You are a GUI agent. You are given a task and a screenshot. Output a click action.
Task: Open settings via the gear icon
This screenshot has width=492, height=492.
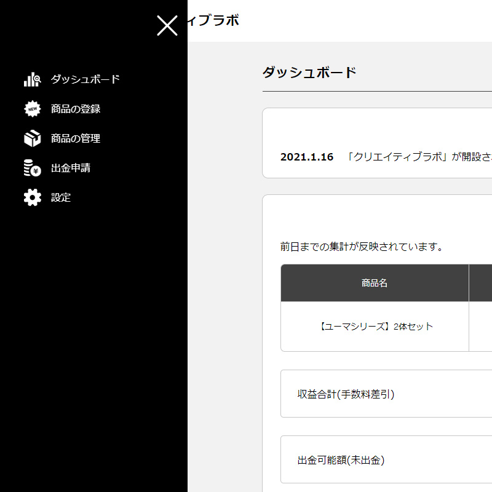pos(32,197)
